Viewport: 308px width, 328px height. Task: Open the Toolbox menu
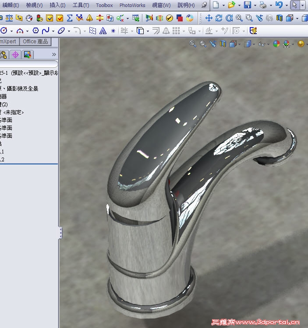pos(104,5)
